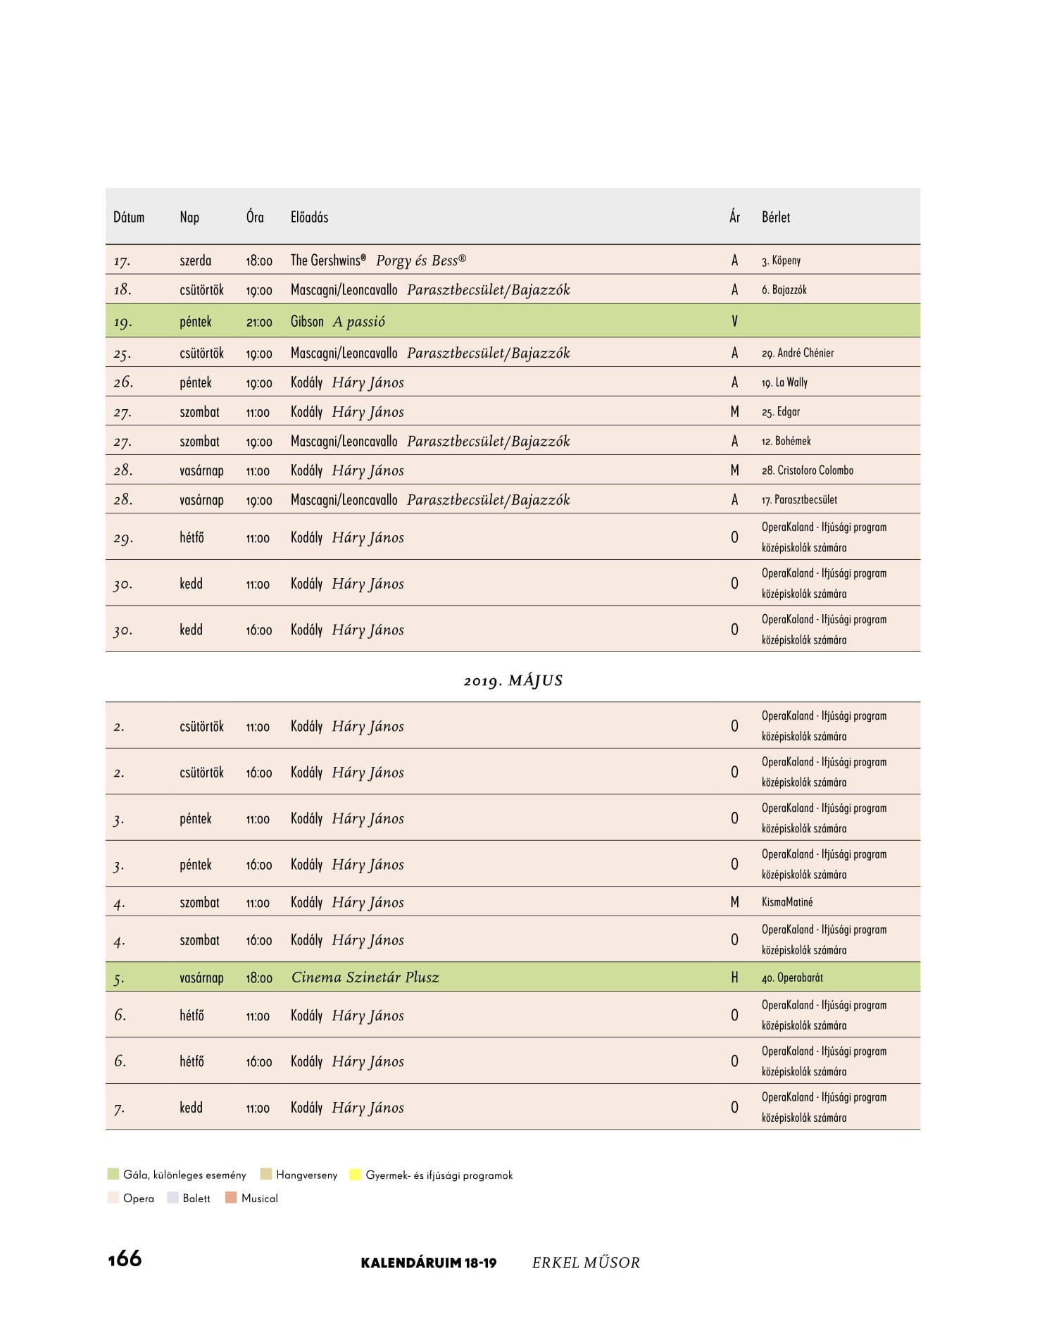Click the 28. Cristoforo Colombo subscription
Screen dimensions: 1054x1331
coord(808,470)
